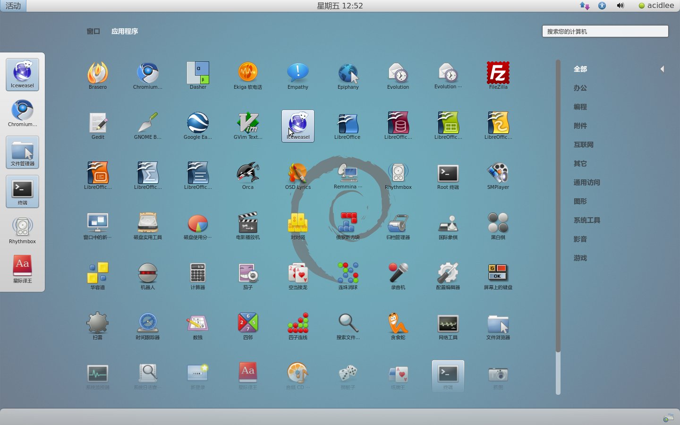The image size is (680, 425).
Task: Launch the 扫雷 minesweeper game
Action: click(x=98, y=326)
